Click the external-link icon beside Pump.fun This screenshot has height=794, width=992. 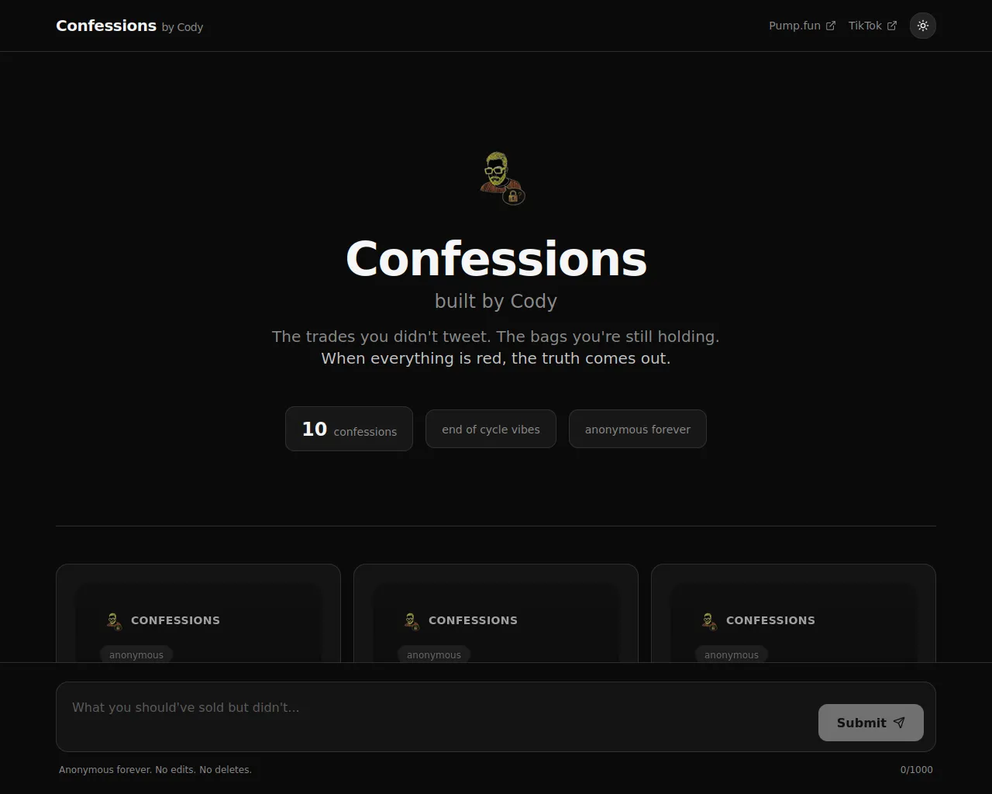click(x=831, y=26)
